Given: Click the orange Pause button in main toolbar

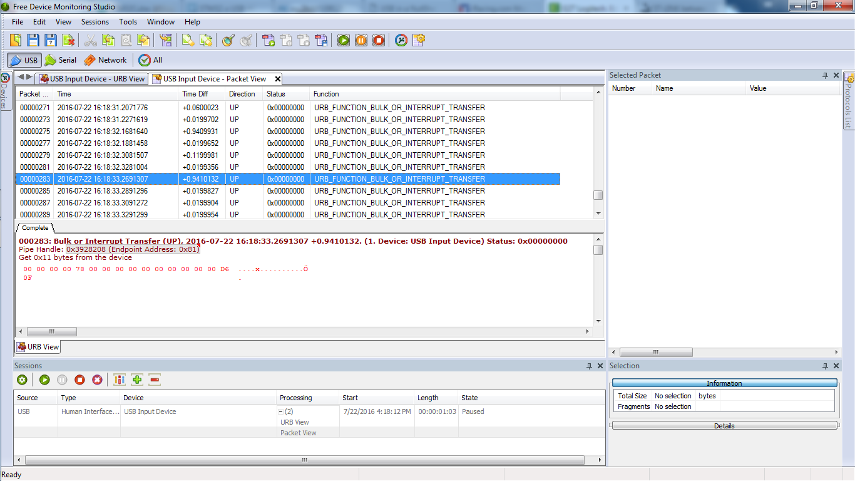Looking at the screenshot, I should pos(361,40).
